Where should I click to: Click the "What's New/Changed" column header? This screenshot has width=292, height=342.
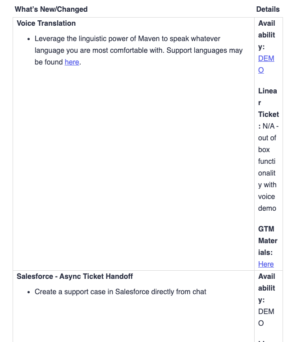click(x=51, y=9)
